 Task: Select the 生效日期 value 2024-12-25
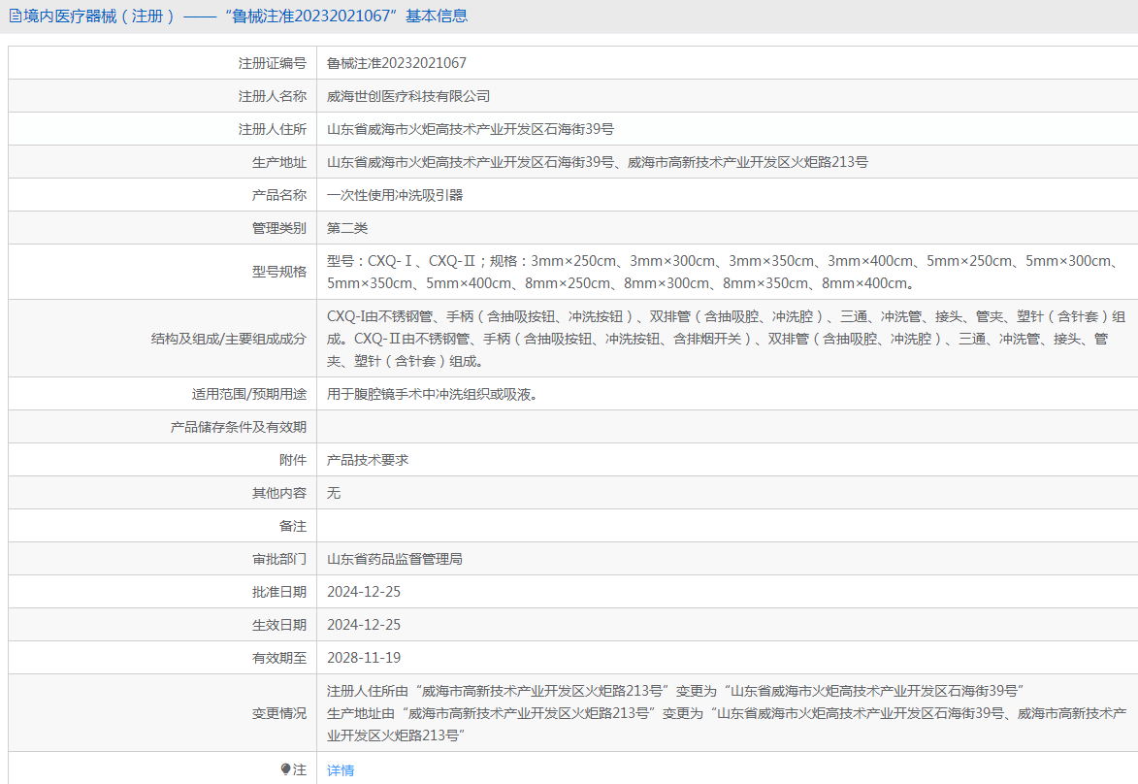tap(364, 625)
